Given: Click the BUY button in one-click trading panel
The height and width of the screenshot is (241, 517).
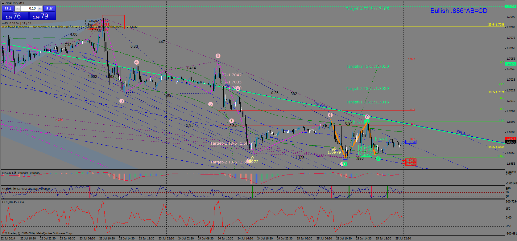Looking at the screenshot, I should point(49,9).
